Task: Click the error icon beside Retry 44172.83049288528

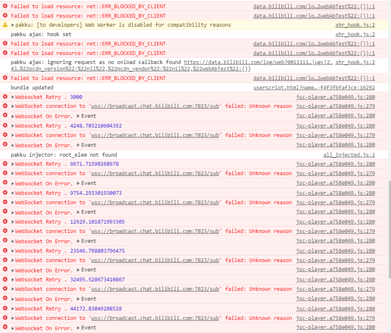Action: pos(5,308)
